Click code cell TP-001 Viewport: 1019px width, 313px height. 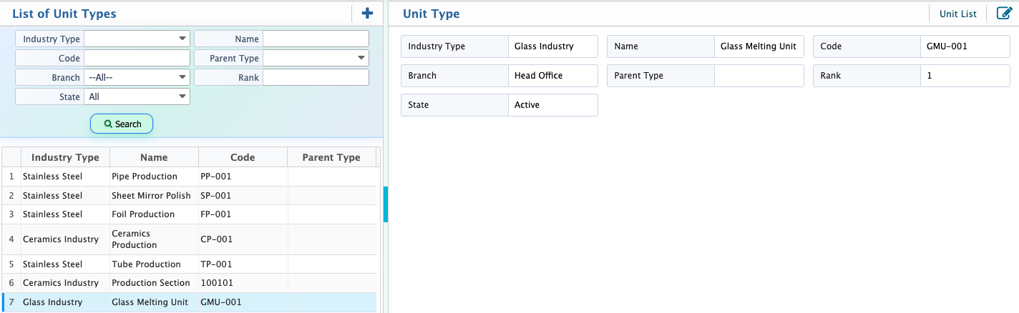[243, 264]
